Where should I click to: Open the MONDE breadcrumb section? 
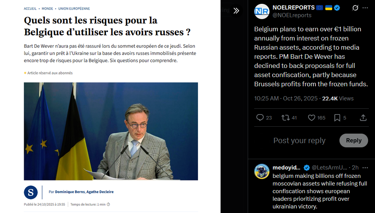tap(47, 9)
